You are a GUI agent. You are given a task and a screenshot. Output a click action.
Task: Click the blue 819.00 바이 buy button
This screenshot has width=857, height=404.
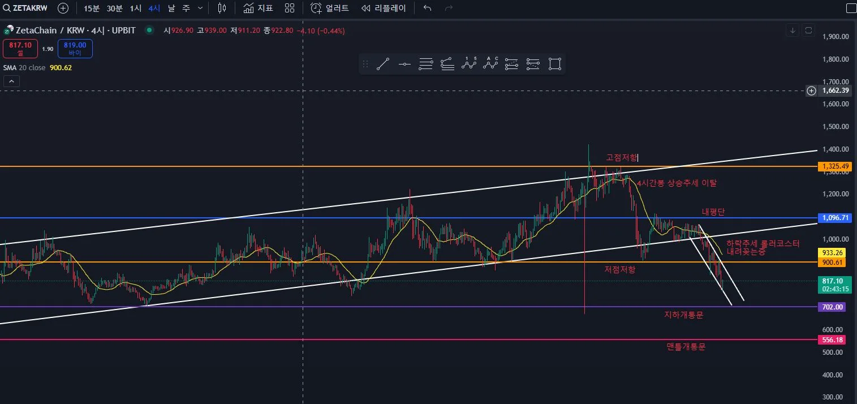pyautogui.click(x=75, y=49)
